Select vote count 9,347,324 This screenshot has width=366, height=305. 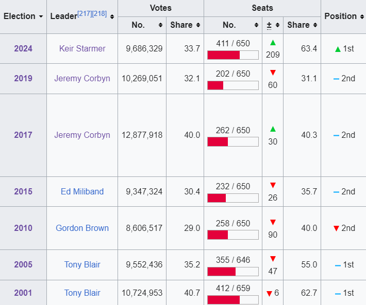[x=144, y=192]
